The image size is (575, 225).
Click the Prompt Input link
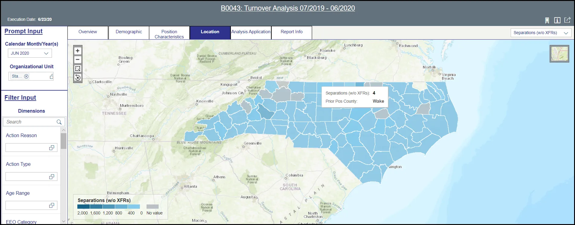click(23, 31)
